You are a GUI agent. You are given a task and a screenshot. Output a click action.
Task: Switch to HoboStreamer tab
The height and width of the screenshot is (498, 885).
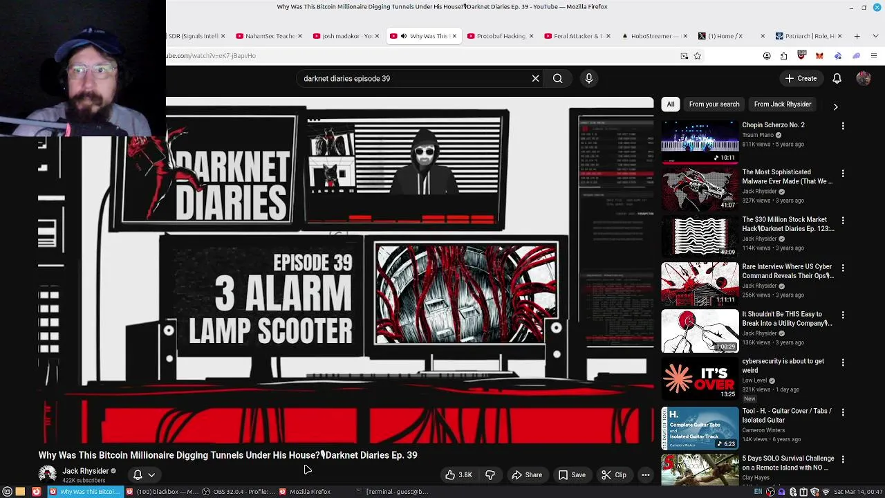pyautogui.click(x=651, y=36)
